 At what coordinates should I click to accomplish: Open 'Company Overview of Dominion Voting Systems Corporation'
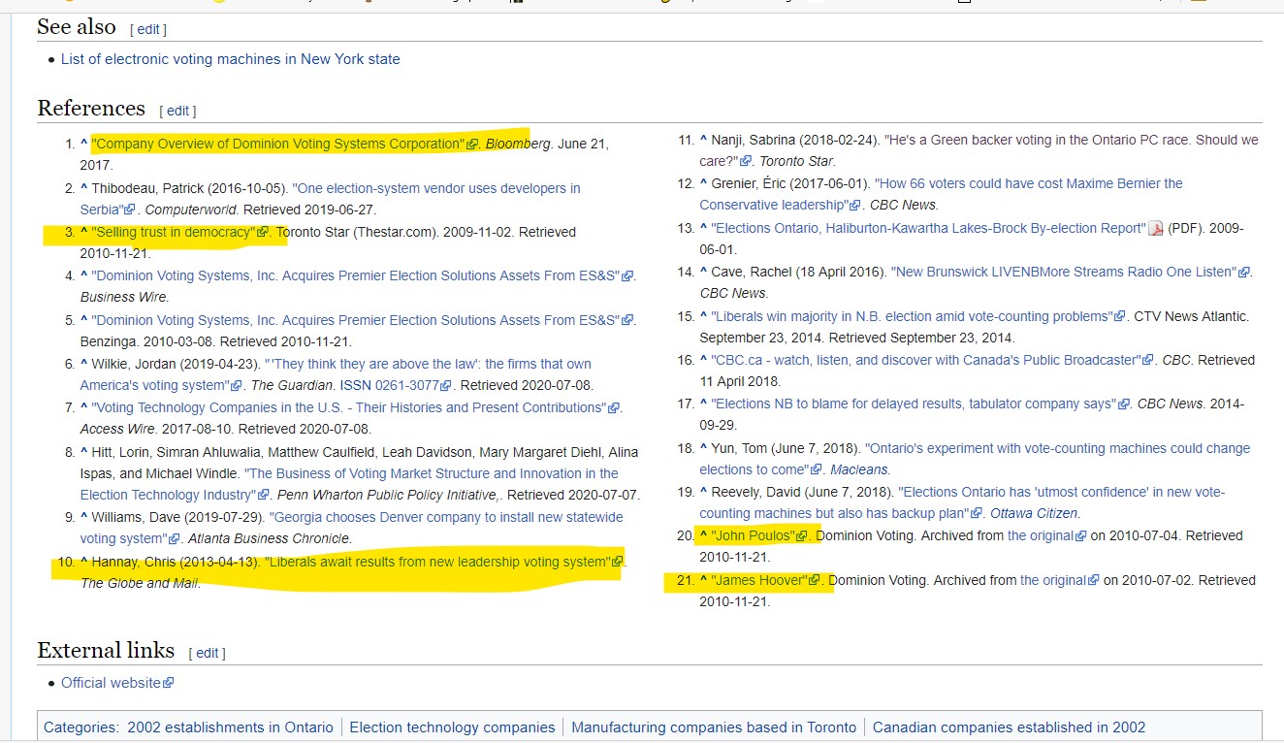(x=278, y=144)
